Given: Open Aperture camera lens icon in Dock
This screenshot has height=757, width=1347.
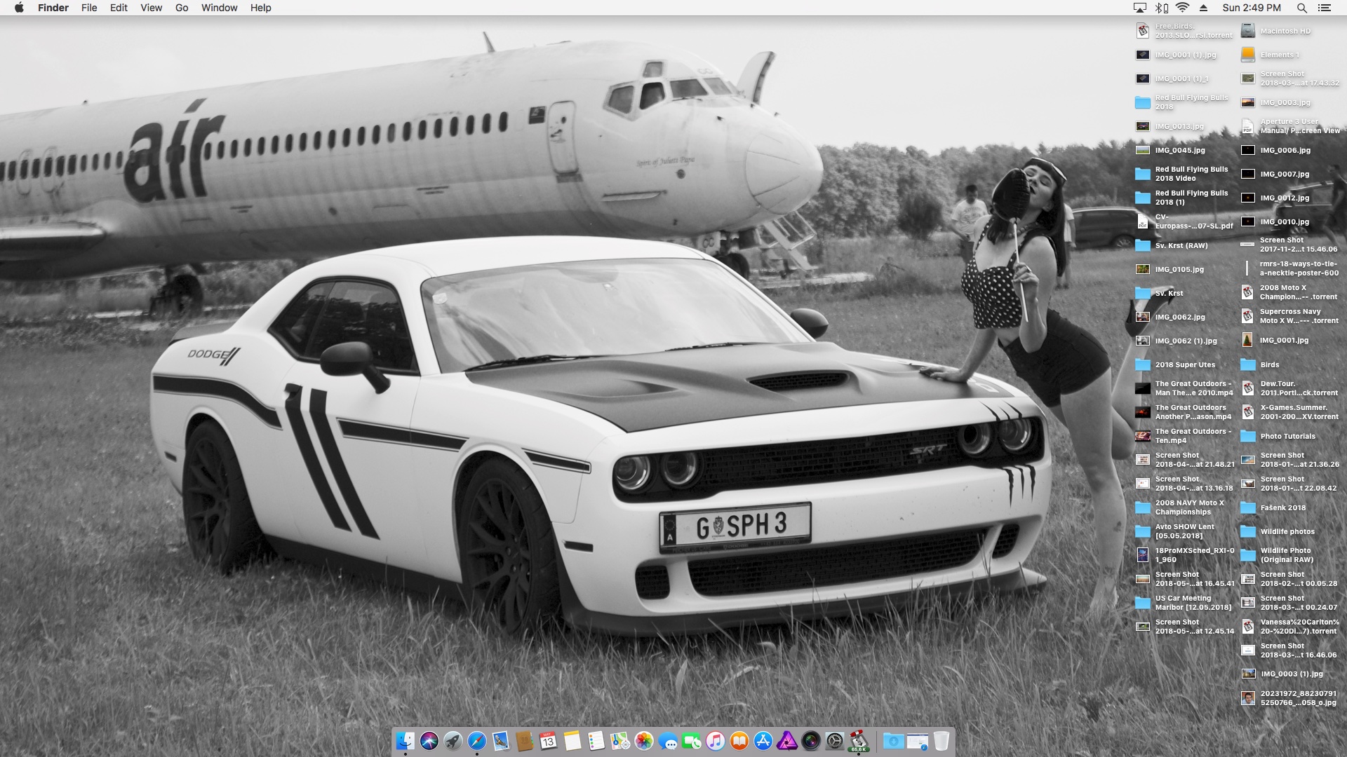Looking at the screenshot, I should coord(811,741).
